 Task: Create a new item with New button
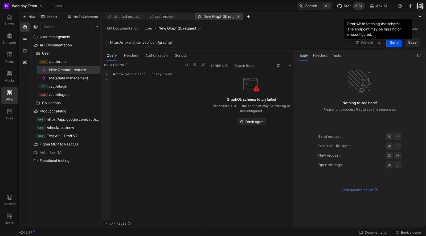(x=29, y=17)
